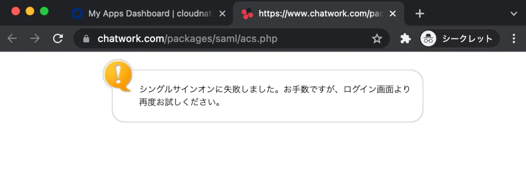Close the My Apps Dashboard tab
This screenshot has width=526, height=180.
coord(222,14)
